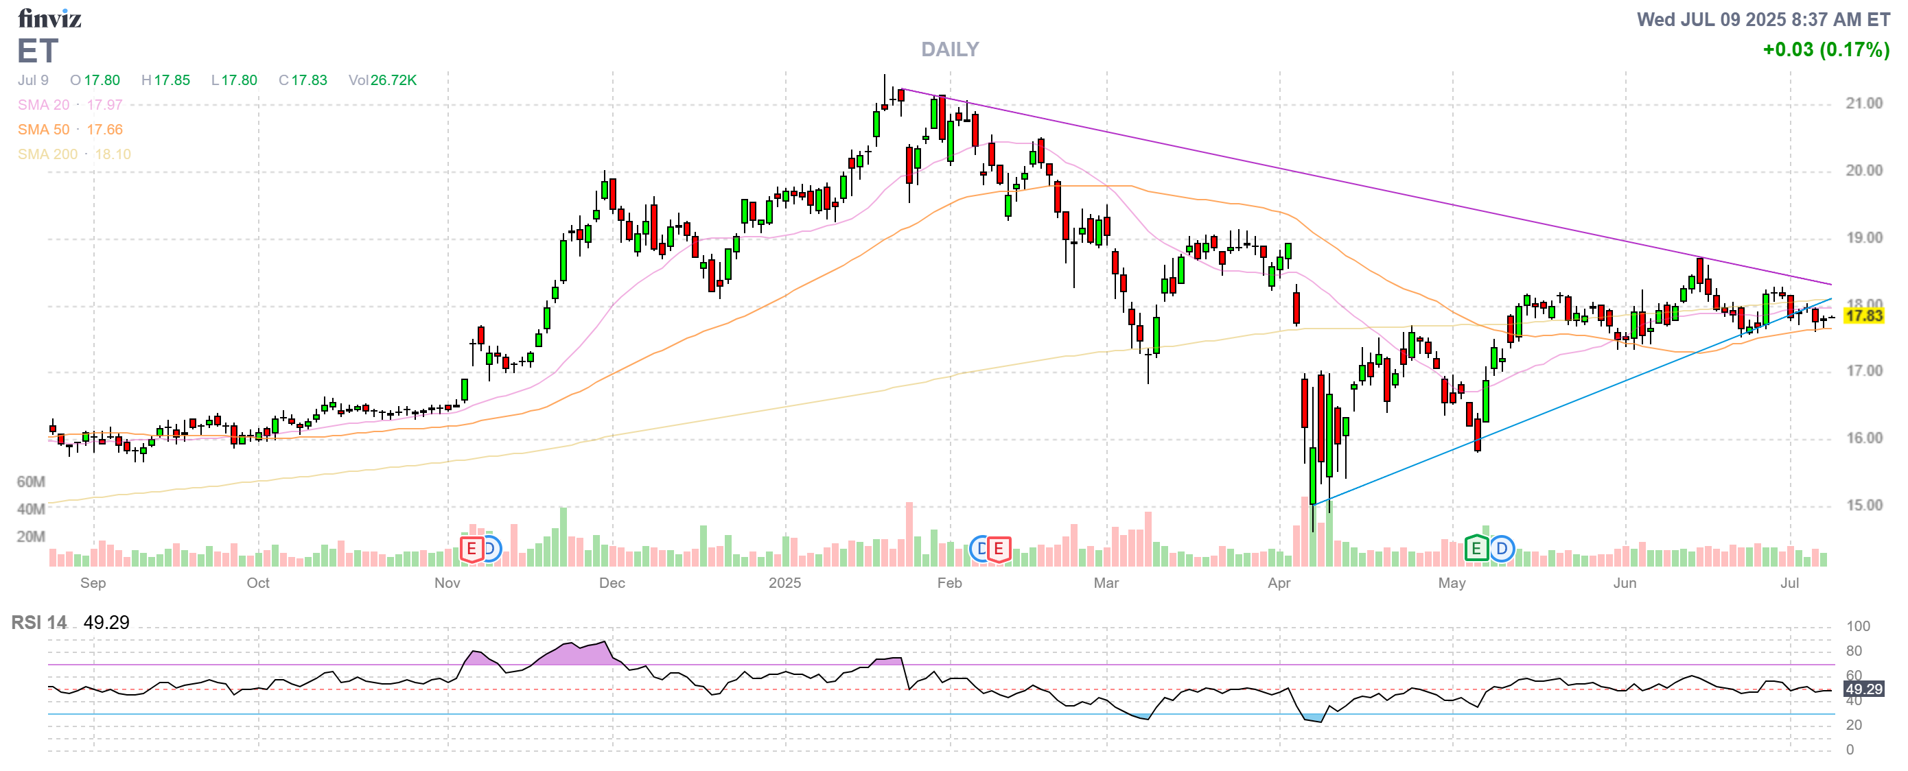
Task: Click the November dividend D marker
Action: click(x=492, y=548)
